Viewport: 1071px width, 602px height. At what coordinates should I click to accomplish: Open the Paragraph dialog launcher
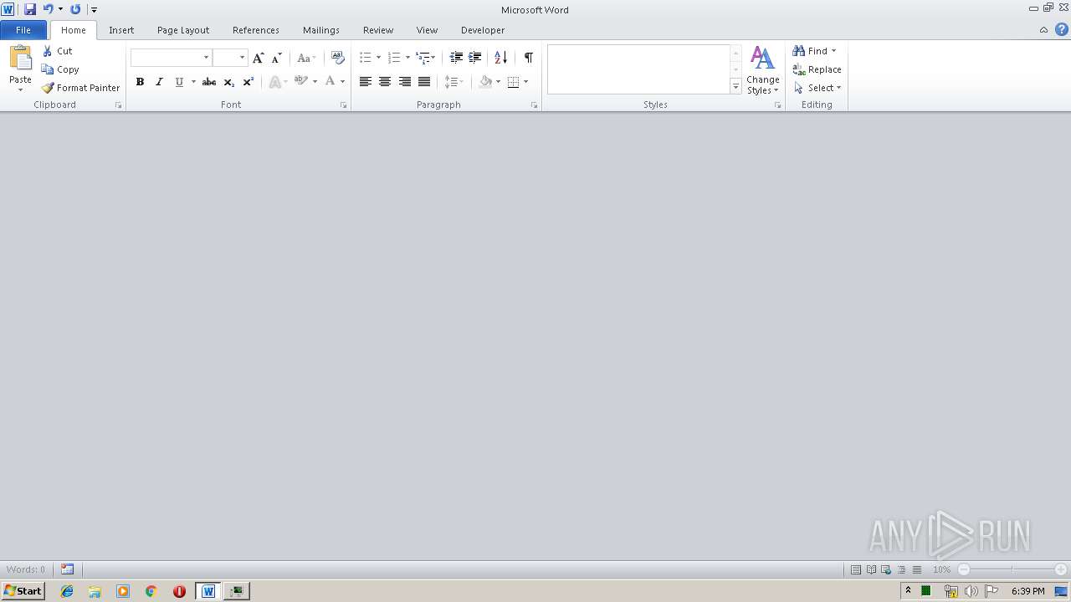pos(535,105)
